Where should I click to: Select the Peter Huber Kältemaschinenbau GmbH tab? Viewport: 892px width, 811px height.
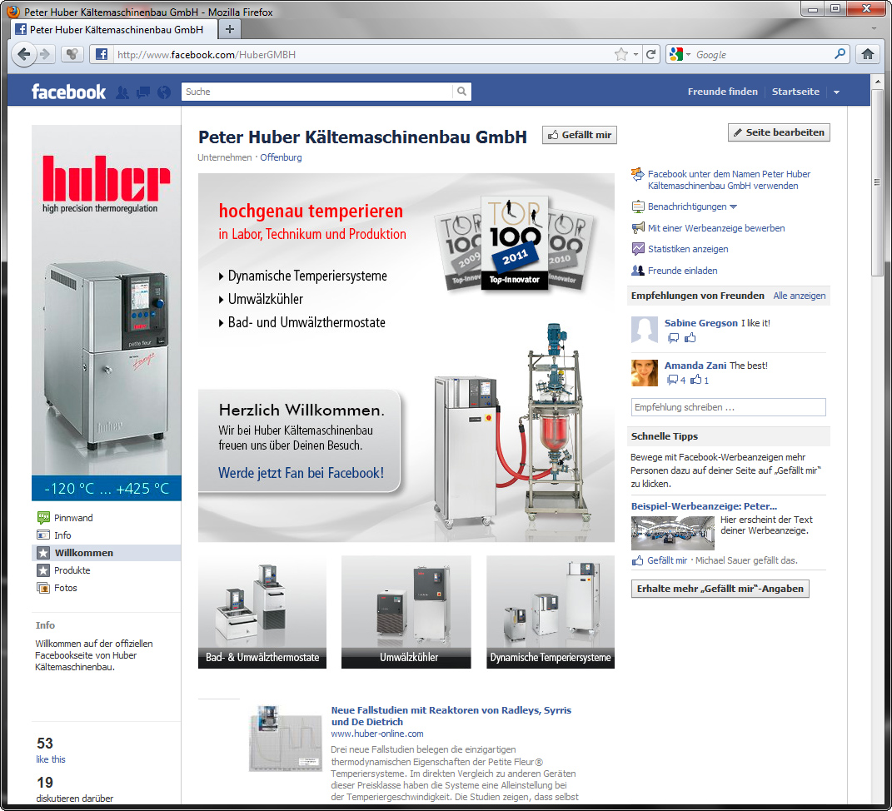(x=114, y=30)
